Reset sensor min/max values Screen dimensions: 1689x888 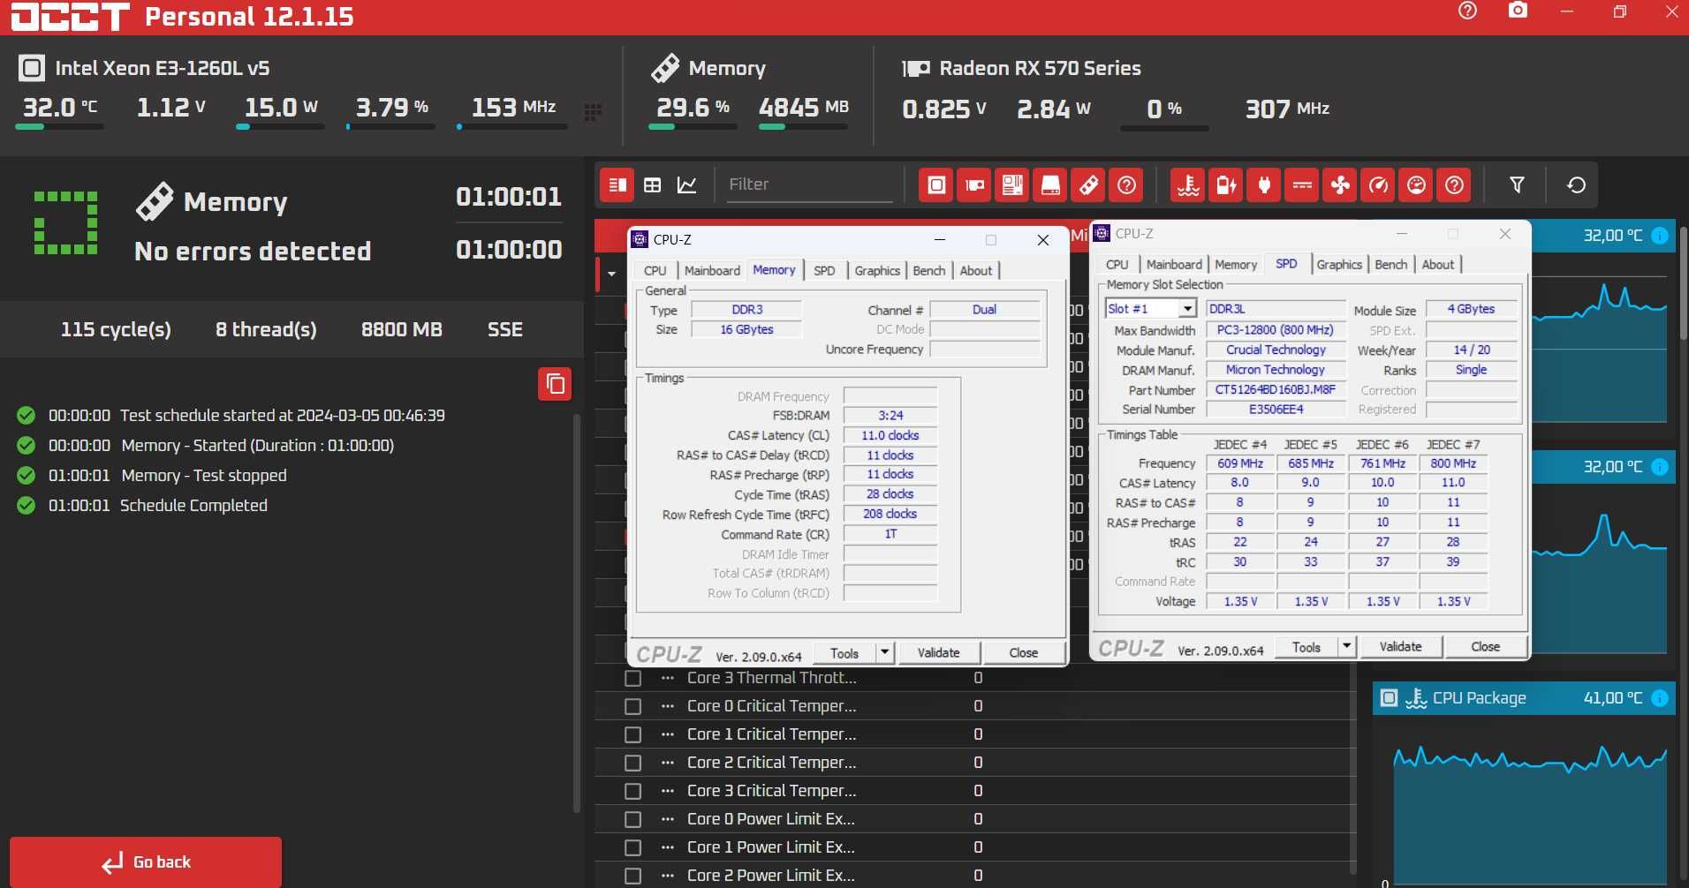tap(1576, 184)
